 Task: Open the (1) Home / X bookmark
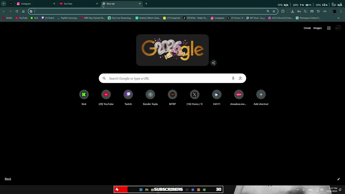235,18
